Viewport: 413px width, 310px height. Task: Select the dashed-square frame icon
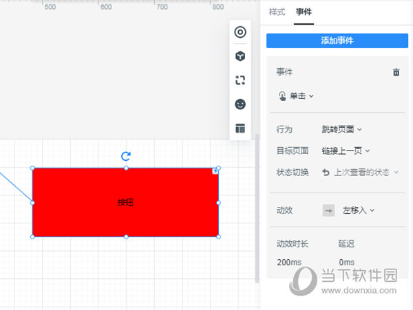[240, 80]
